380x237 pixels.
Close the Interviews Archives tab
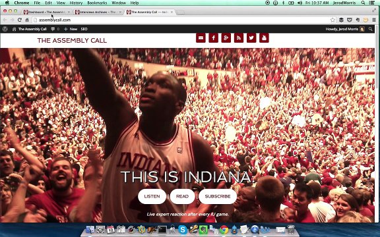(x=120, y=12)
